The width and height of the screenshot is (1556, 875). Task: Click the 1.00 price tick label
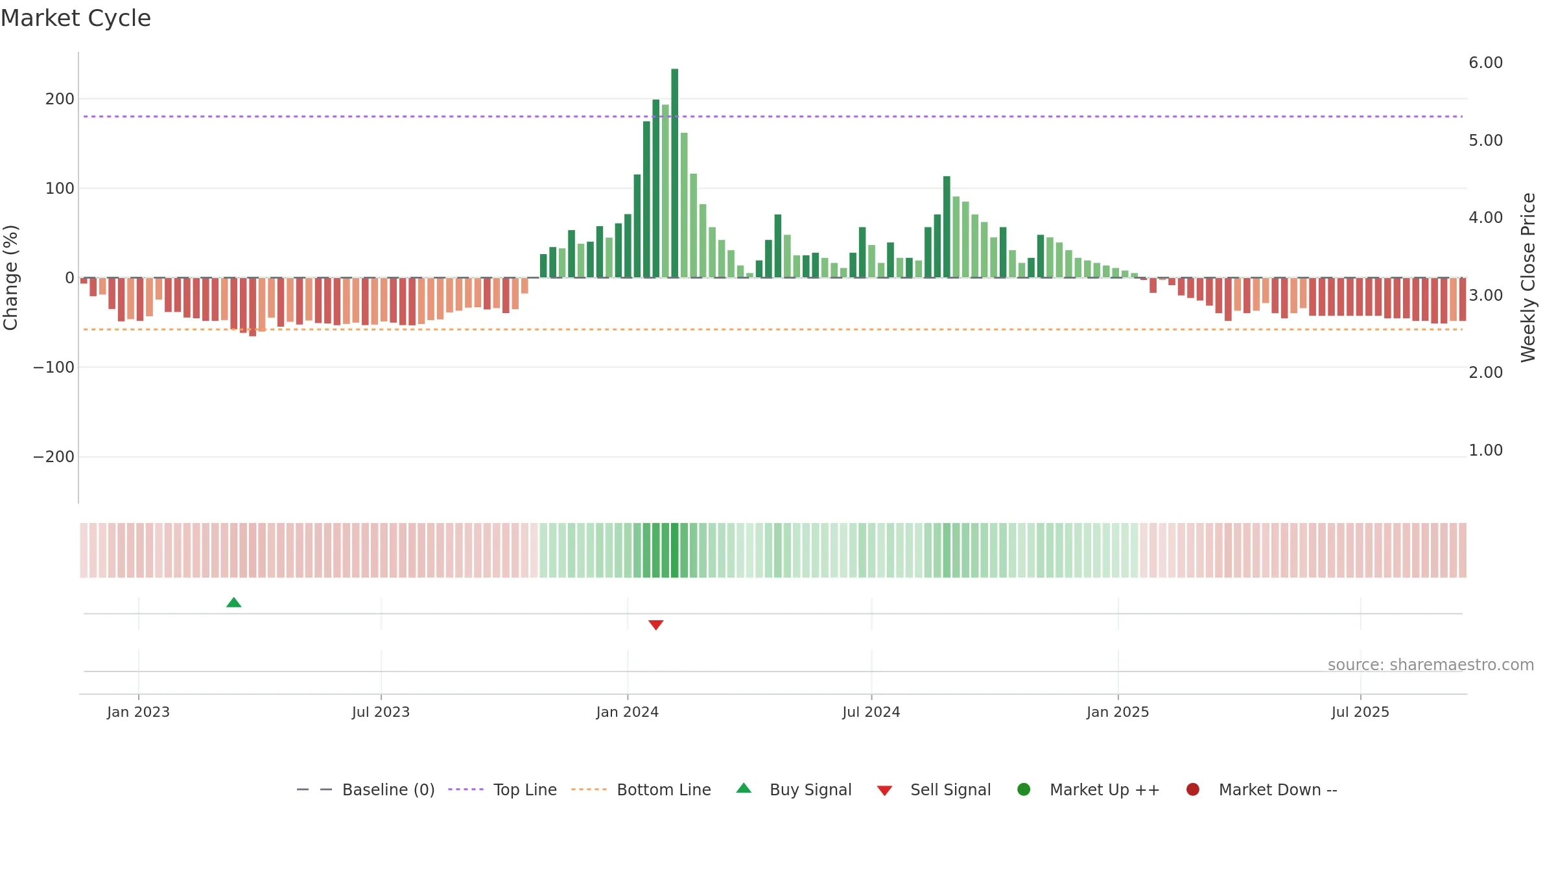pyautogui.click(x=1486, y=450)
